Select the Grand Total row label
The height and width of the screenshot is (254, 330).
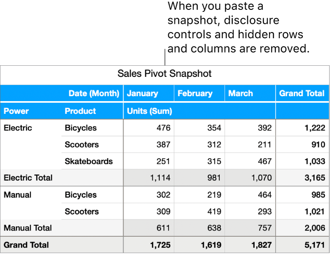(x=26, y=245)
